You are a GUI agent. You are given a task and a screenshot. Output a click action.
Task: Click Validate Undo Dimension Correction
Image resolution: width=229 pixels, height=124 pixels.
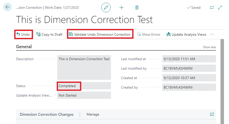pyautogui.click(x=100, y=34)
